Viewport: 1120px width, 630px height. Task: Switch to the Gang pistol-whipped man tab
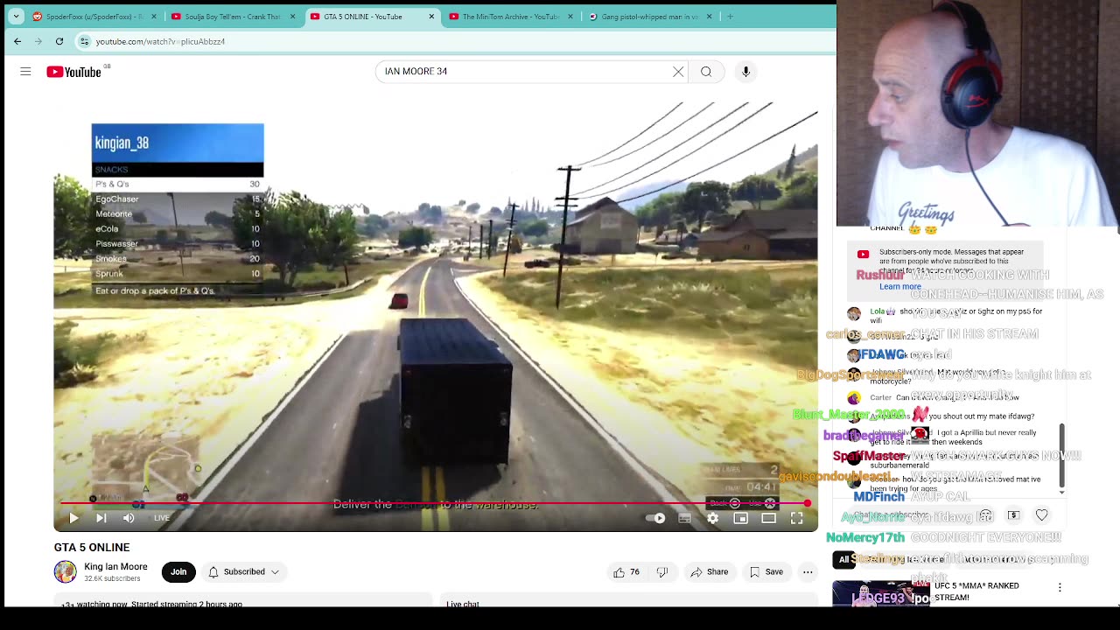click(649, 16)
